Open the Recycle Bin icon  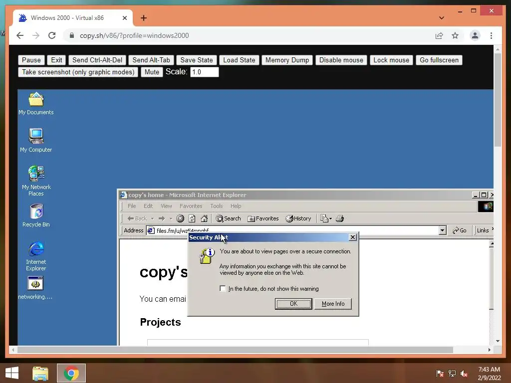pyautogui.click(x=36, y=215)
